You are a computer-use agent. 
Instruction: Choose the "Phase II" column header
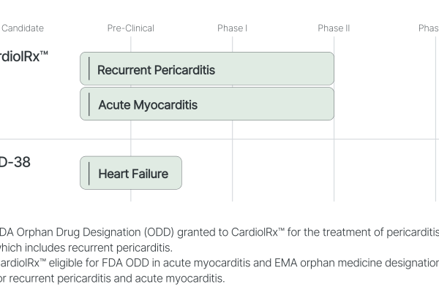(334, 28)
